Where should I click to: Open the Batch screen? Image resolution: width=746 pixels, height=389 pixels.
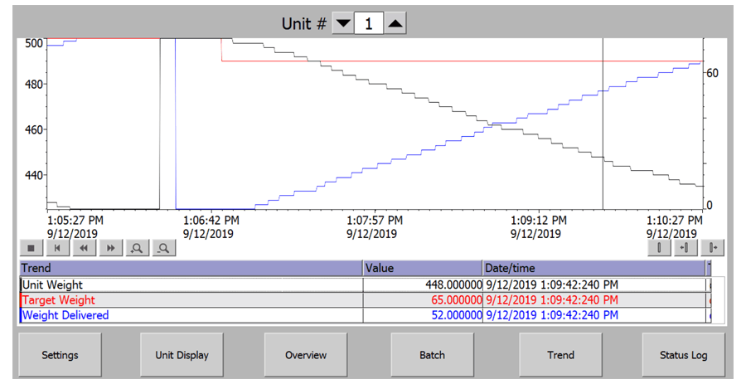(x=432, y=355)
